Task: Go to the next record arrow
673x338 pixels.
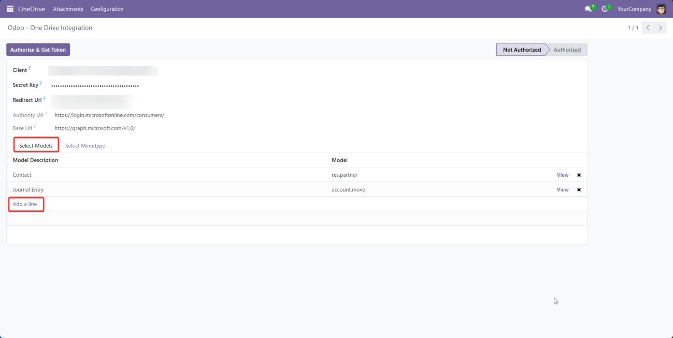Action: (660, 28)
